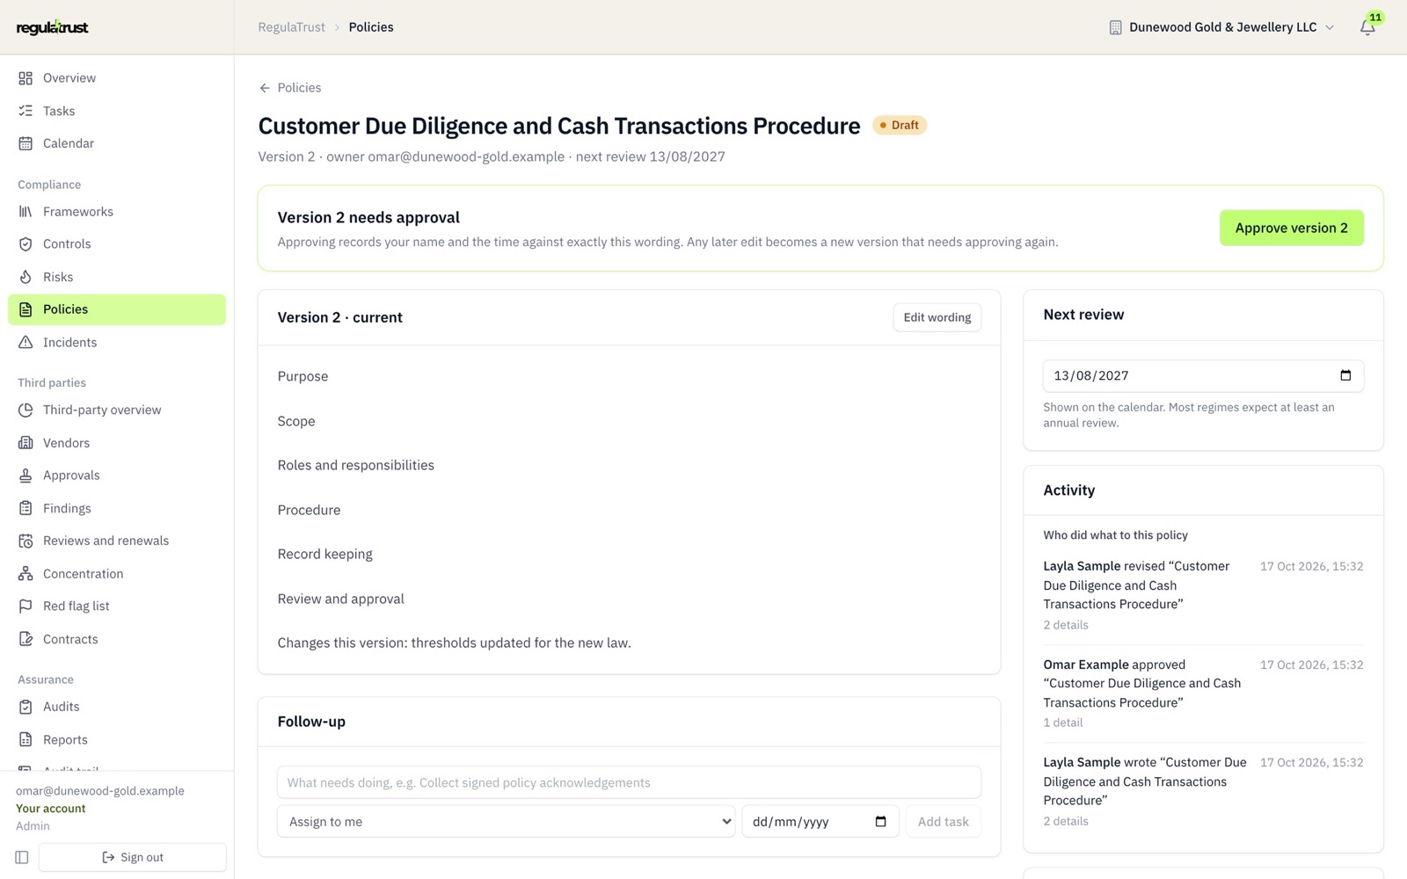The width and height of the screenshot is (1407, 879).
Task: Open Reports in the sidebar
Action: coord(117,740)
